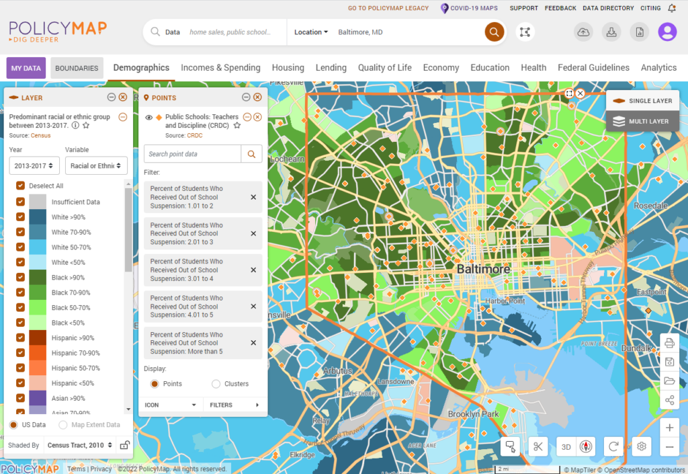Open the GO TO POLICYMAP LEGACY link
The image size is (688, 474).
[x=388, y=8]
